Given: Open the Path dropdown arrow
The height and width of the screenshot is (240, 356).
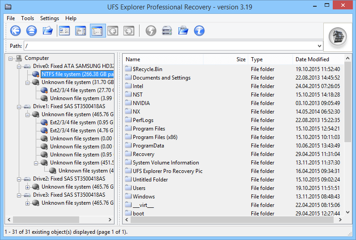Looking at the screenshot, I should point(319,46).
